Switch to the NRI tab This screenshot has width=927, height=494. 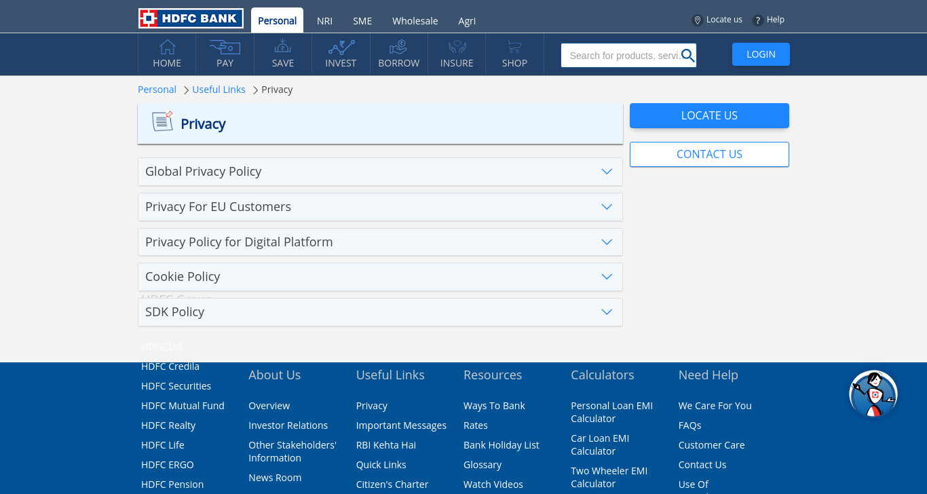(x=324, y=21)
